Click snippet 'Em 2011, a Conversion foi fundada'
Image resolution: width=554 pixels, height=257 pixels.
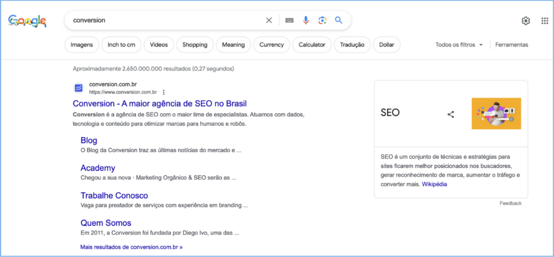[160, 233]
